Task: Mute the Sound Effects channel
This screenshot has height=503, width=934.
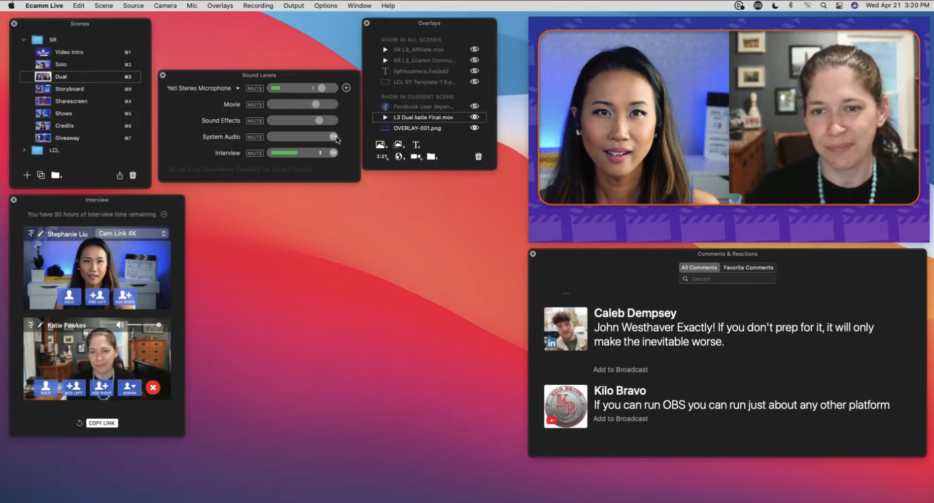Action: [x=254, y=120]
